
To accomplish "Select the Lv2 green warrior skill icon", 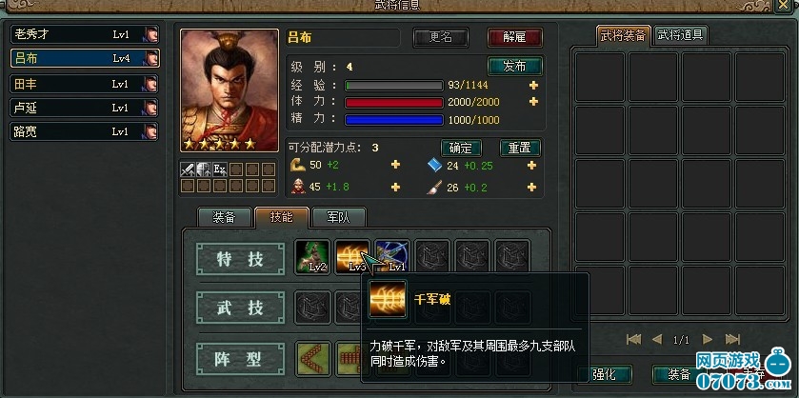I will click(x=313, y=257).
